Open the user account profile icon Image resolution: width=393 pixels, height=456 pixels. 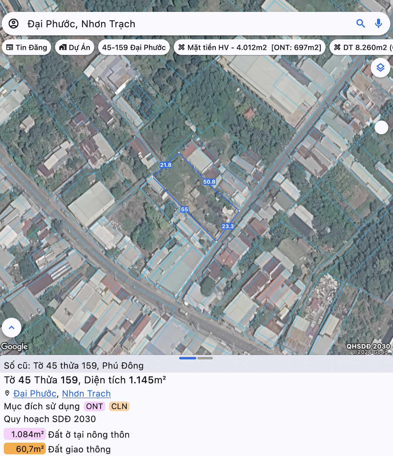[x=14, y=24]
